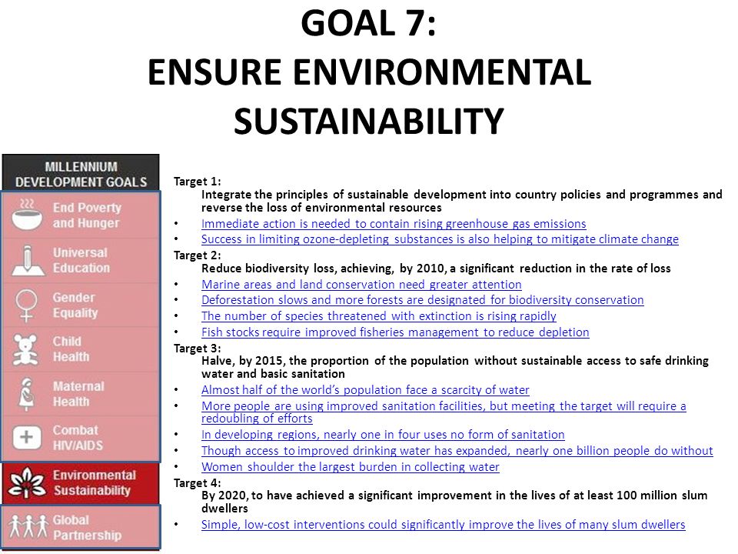Screen dimensions: 738x554
Task: Open species threatened with extinction link
Action: click(x=379, y=316)
